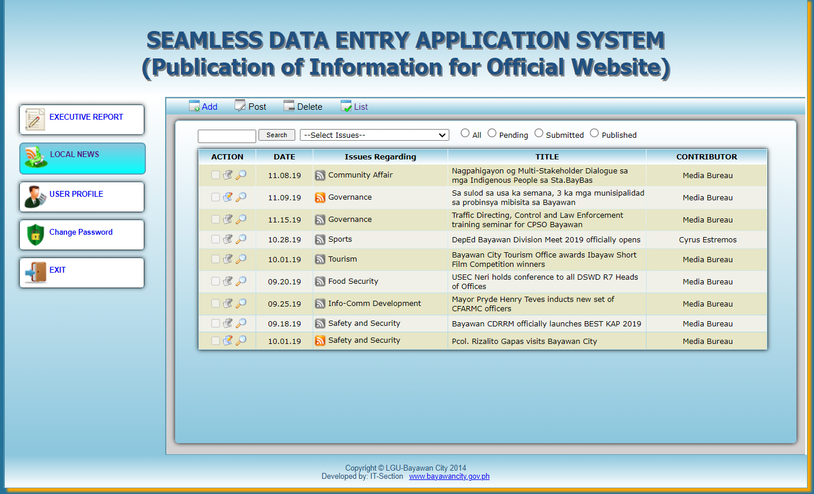Tick the checkbox in Sports row
This screenshot has width=814, height=494.
point(215,239)
